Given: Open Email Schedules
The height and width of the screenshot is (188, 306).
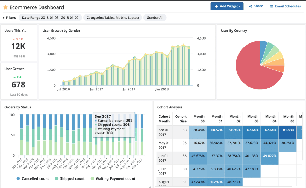Looking at the screenshot, I should (287, 6).
